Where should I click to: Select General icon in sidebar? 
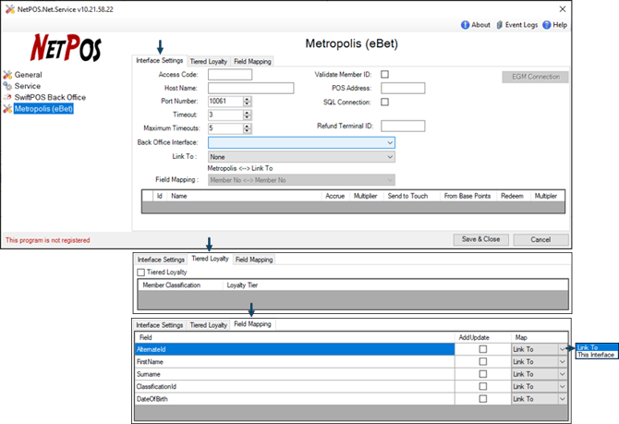click(x=7, y=75)
